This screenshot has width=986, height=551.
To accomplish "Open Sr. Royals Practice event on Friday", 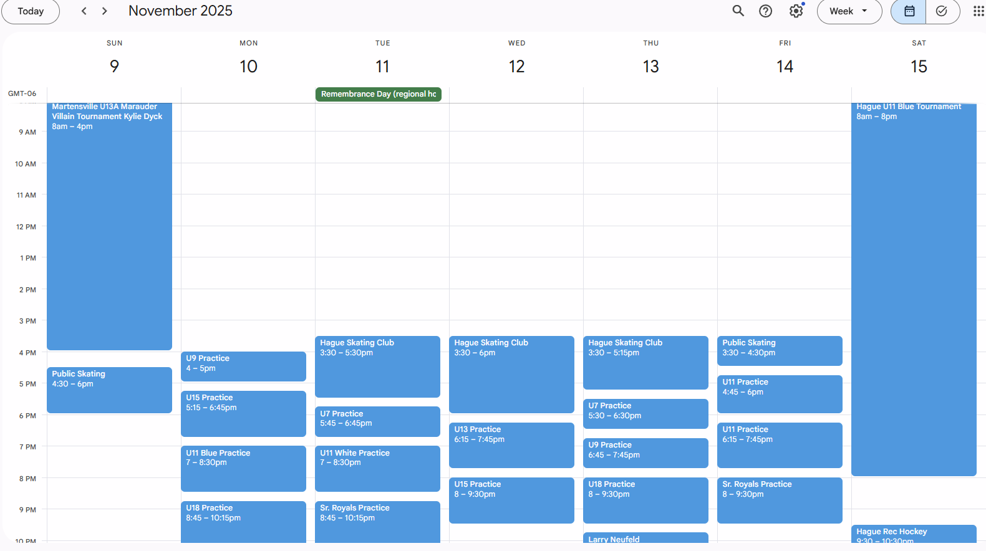I will [780, 500].
